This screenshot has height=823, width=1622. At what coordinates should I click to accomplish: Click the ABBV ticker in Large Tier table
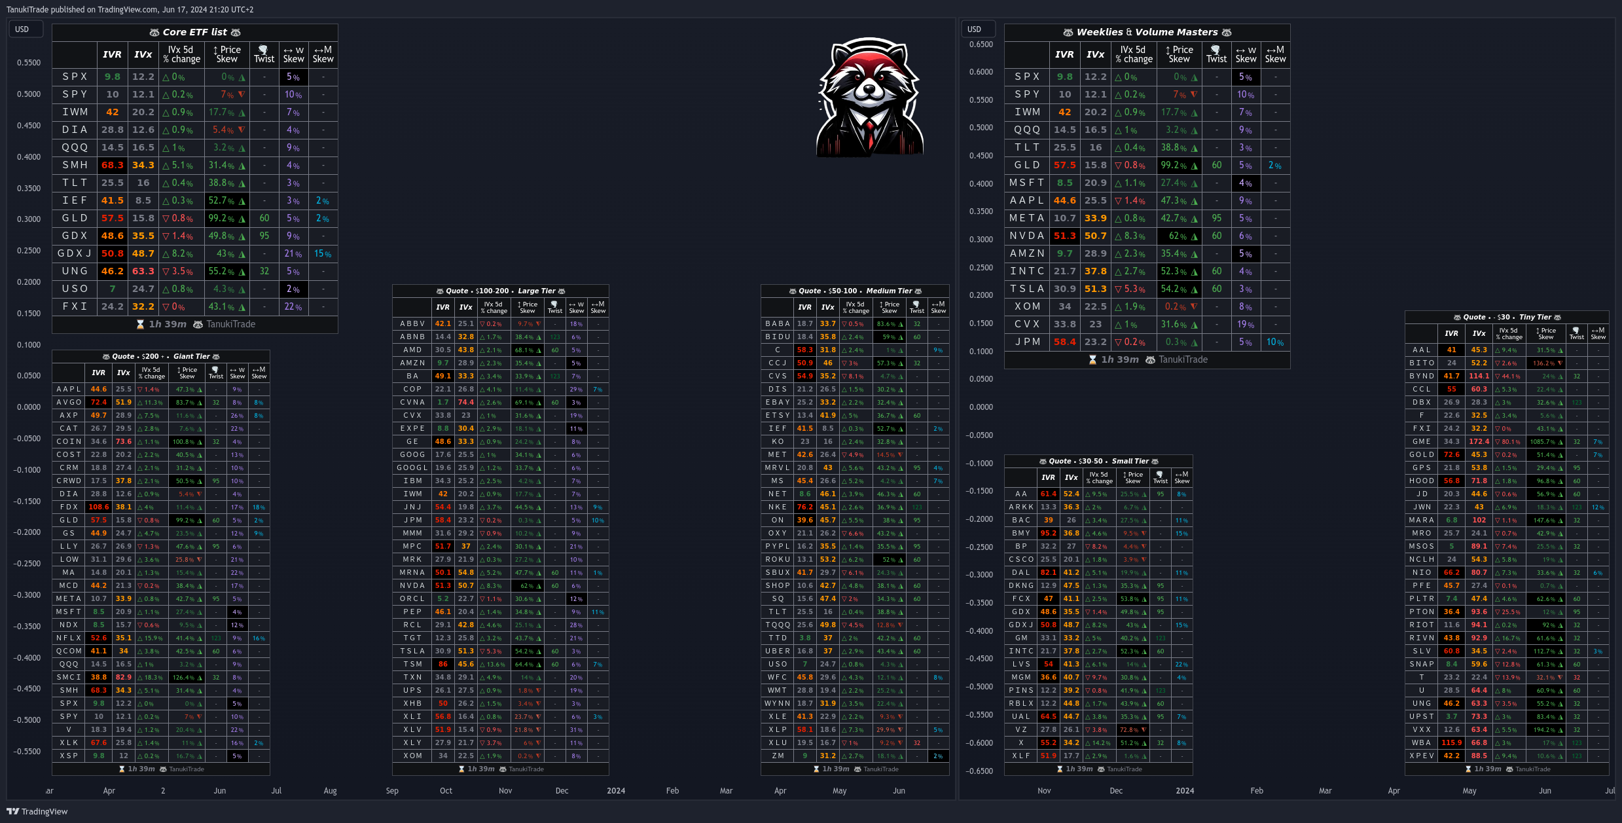coord(412,323)
